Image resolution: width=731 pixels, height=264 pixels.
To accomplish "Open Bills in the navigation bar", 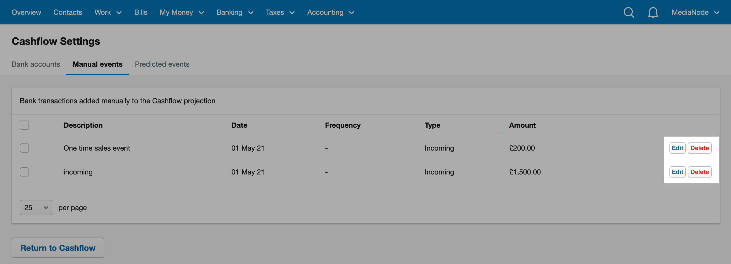I will pyautogui.click(x=141, y=12).
